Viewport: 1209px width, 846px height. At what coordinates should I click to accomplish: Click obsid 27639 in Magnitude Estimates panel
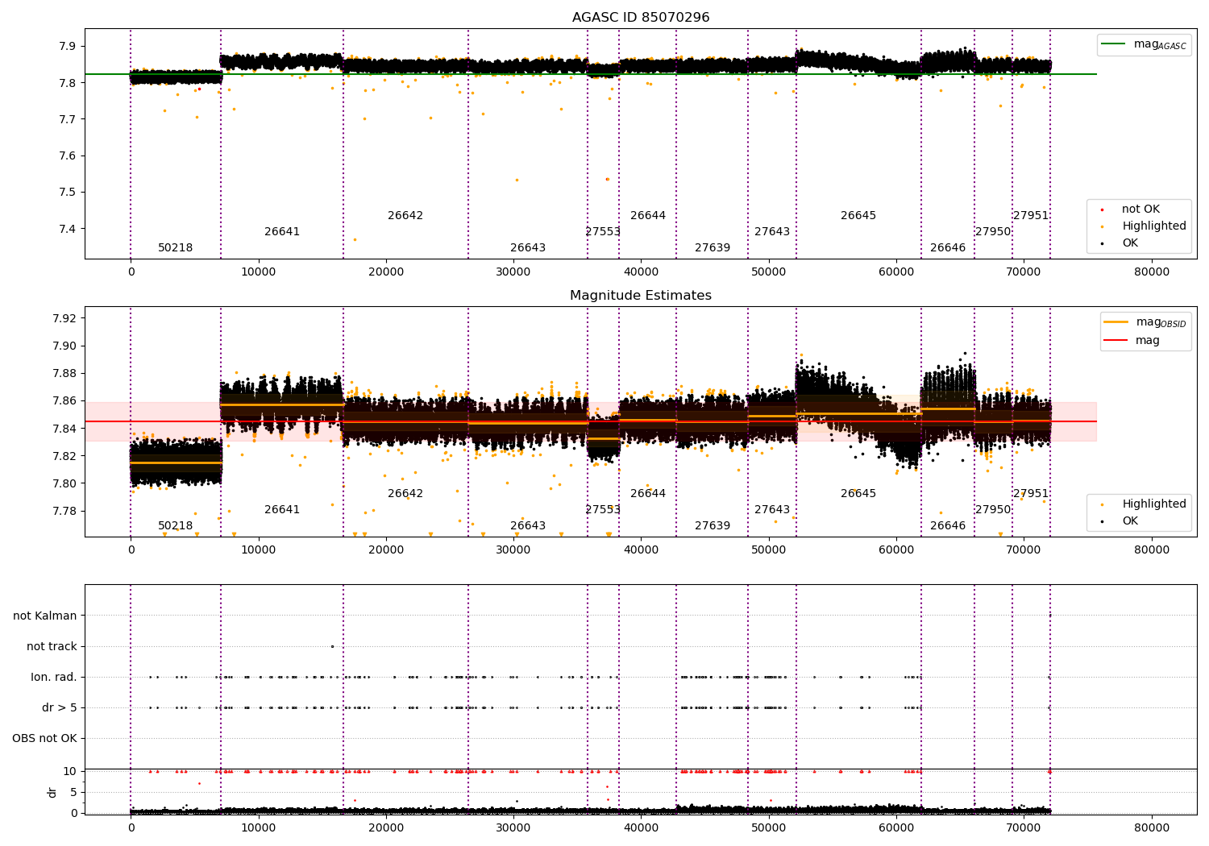713,525
